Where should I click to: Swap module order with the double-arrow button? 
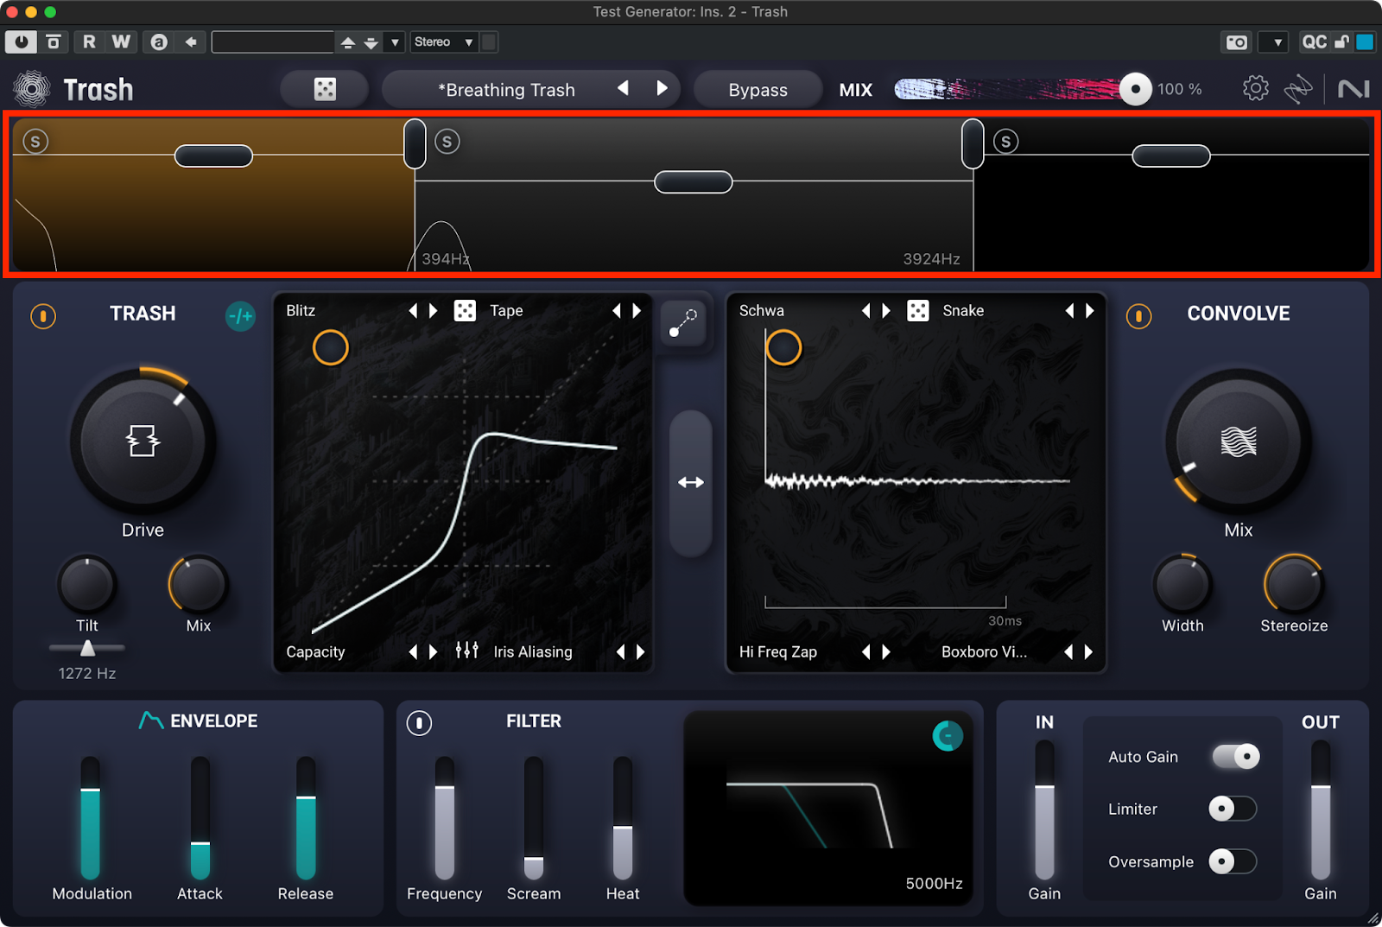pyautogui.click(x=691, y=483)
